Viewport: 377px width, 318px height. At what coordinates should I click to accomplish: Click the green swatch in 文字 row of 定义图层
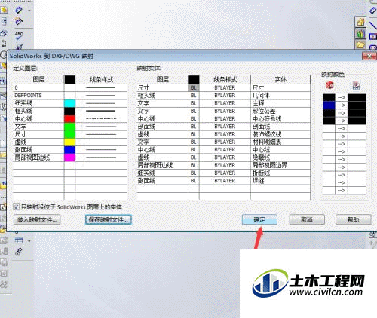69,127
